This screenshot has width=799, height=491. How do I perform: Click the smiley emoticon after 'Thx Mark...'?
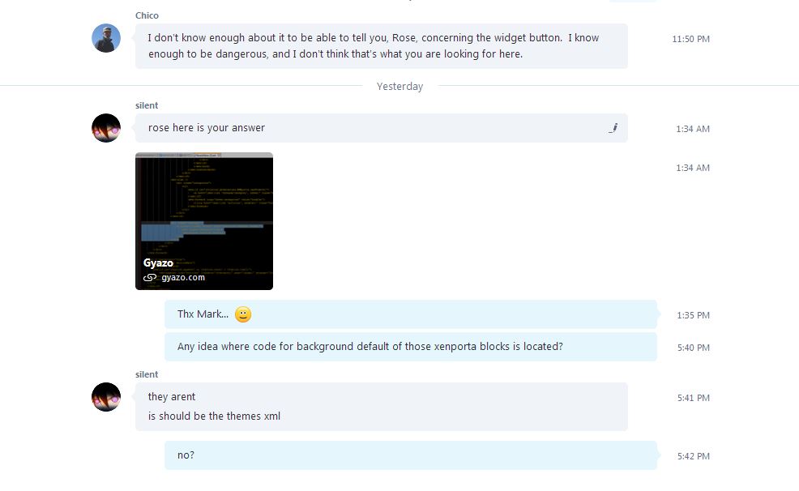243,314
